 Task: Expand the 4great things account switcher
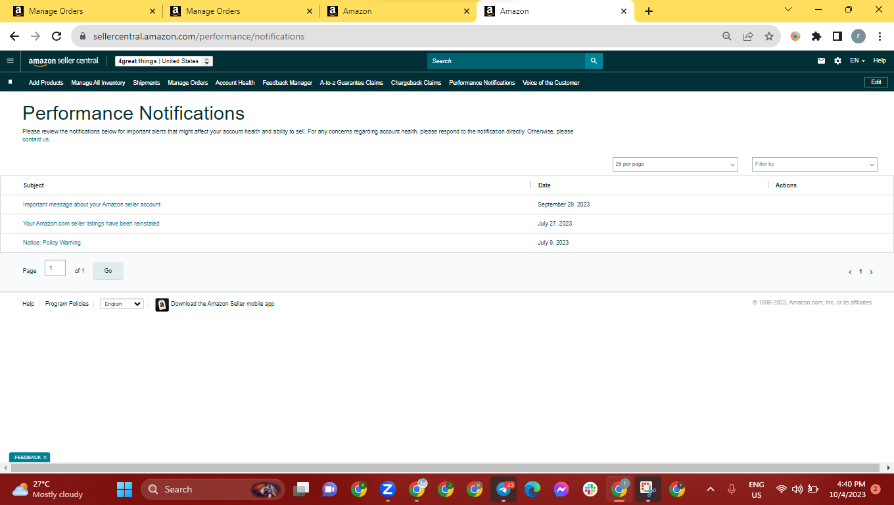point(164,61)
